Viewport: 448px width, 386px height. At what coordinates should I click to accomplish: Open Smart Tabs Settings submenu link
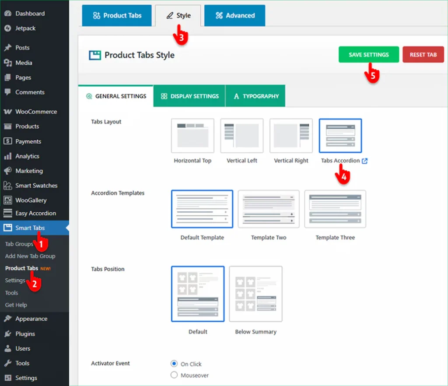15,280
